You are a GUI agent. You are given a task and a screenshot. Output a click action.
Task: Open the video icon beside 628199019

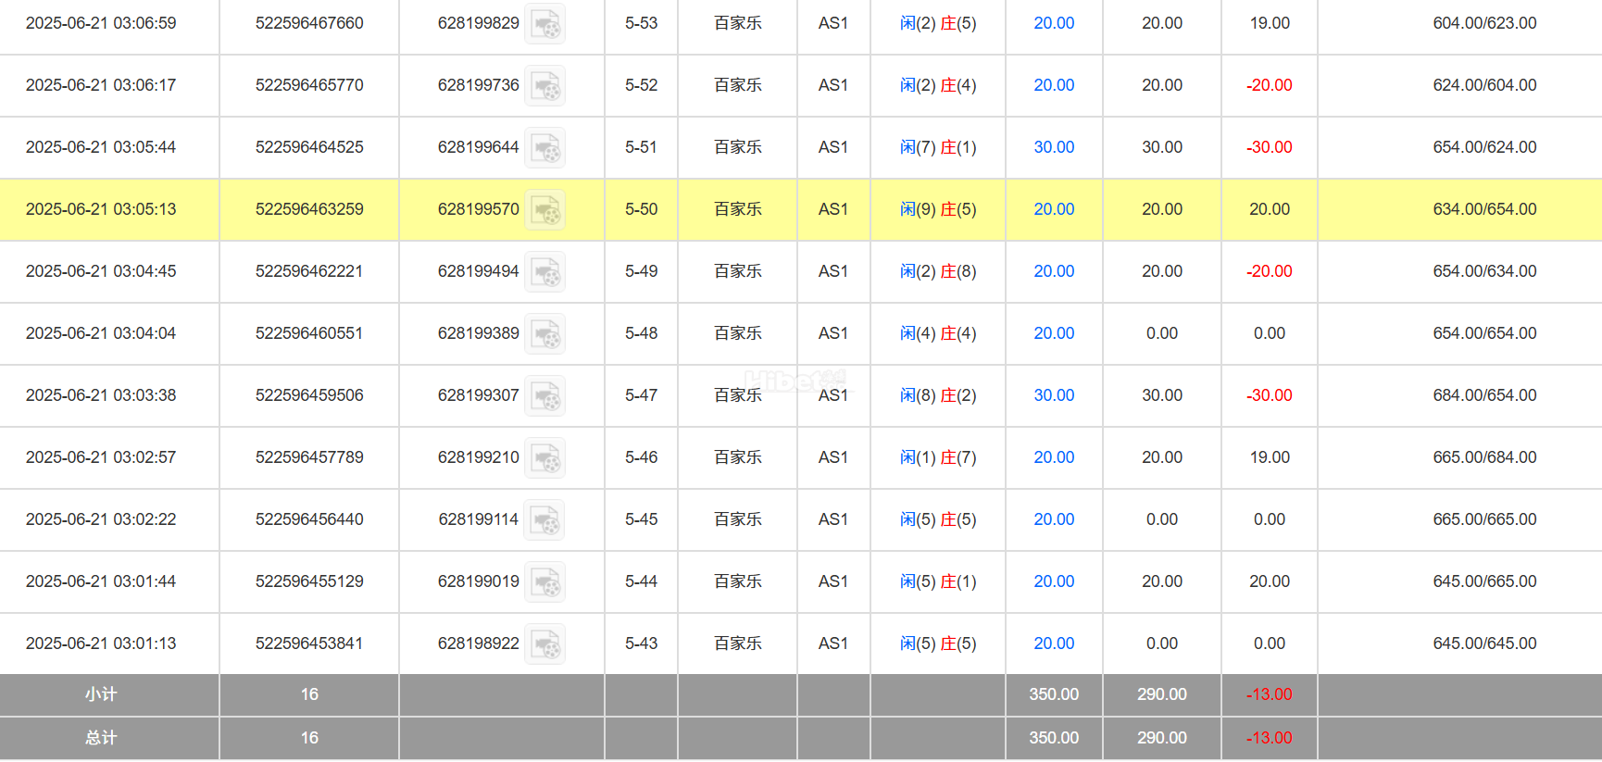pyautogui.click(x=545, y=582)
